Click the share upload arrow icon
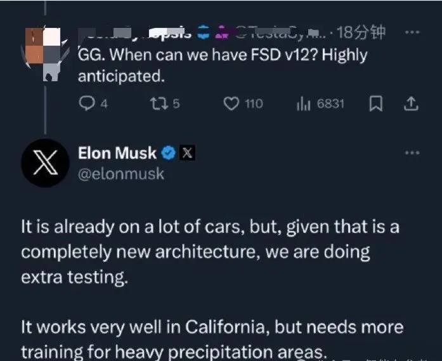The image size is (442, 361). click(411, 103)
